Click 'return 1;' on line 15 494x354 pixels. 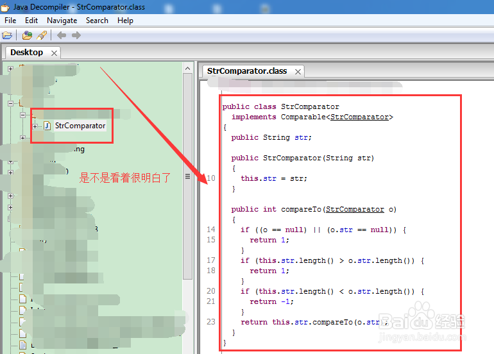269,240
